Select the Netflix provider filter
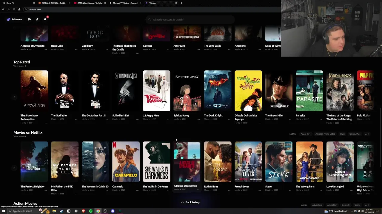Viewport: 382px width, 214px height. click(x=292, y=134)
